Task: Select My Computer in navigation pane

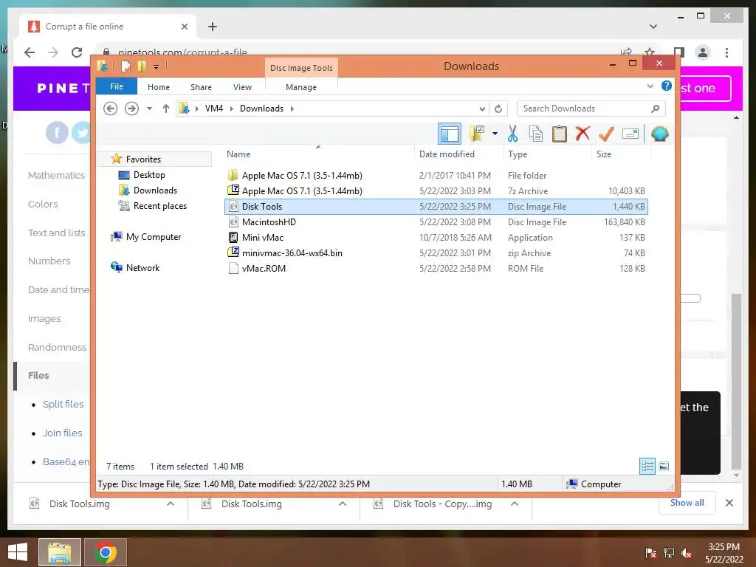Action: pyautogui.click(x=154, y=237)
